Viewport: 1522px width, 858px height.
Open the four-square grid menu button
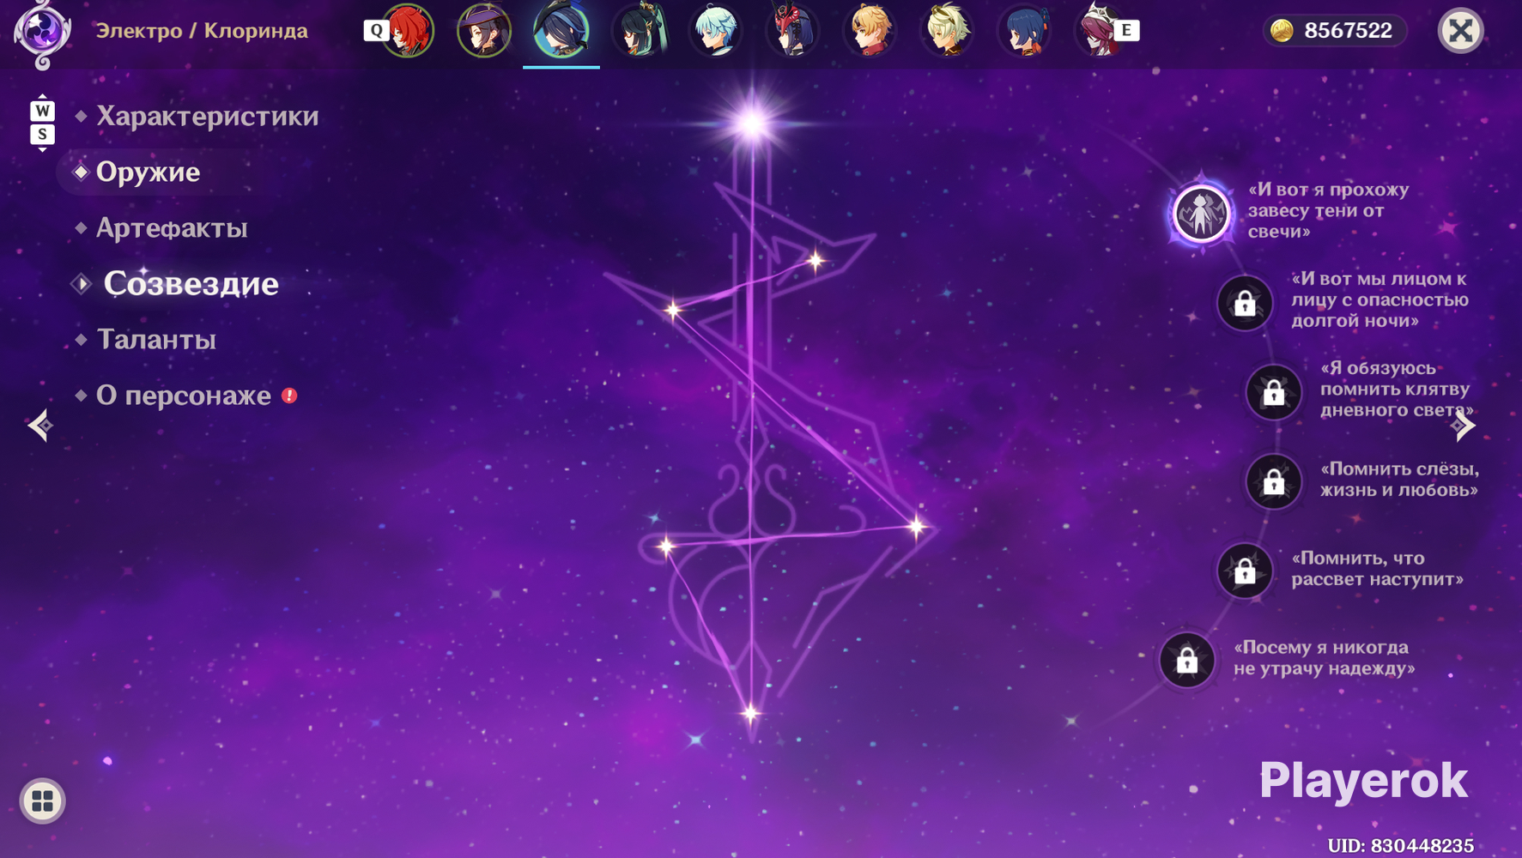pos(42,801)
